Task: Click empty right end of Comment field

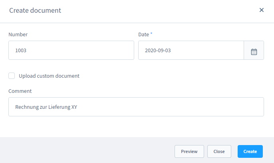Action: click(240, 107)
